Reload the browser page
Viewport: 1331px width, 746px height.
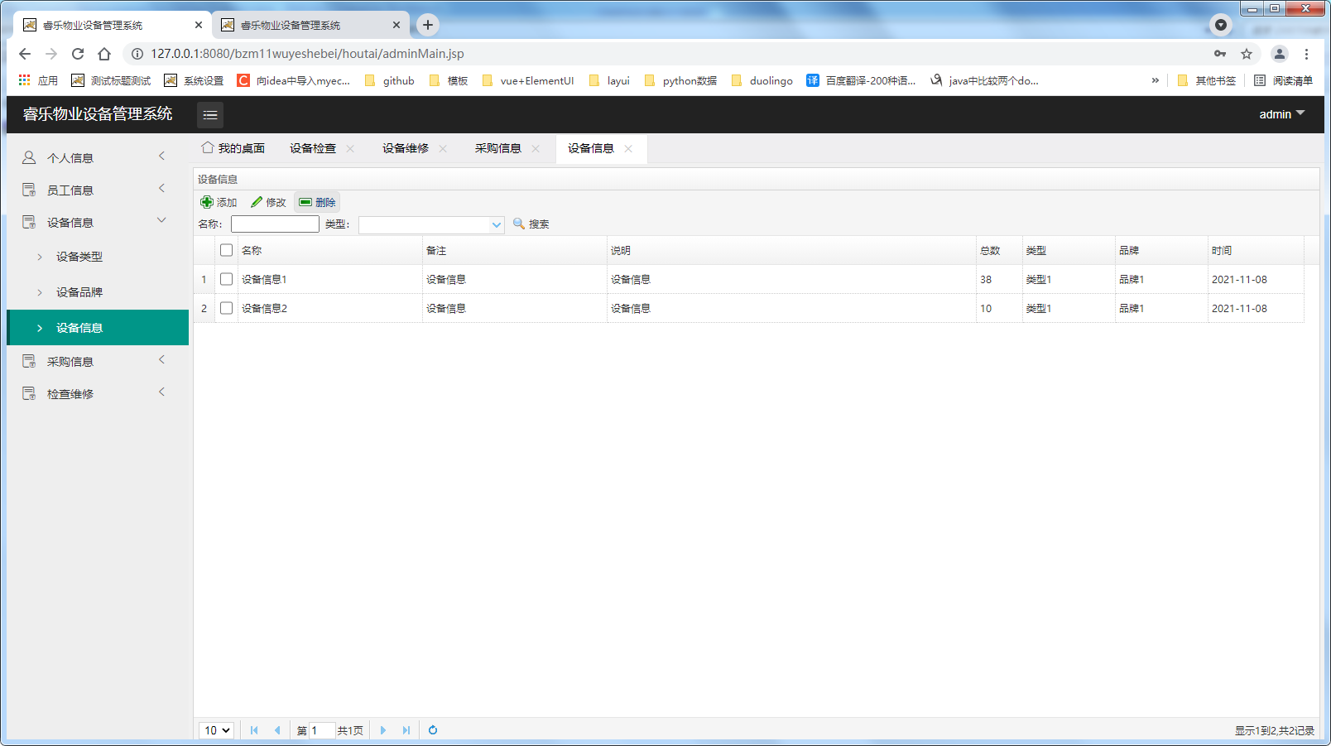click(78, 54)
